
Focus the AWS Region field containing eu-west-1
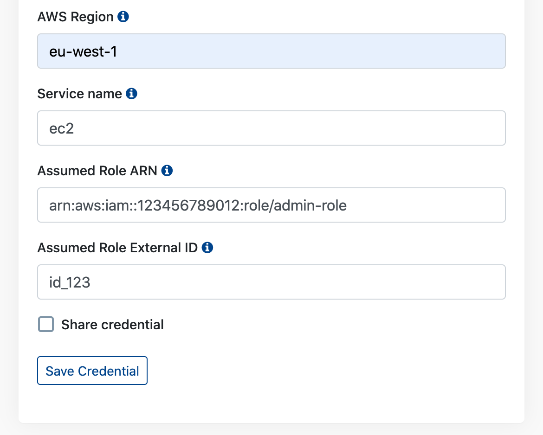(271, 51)
